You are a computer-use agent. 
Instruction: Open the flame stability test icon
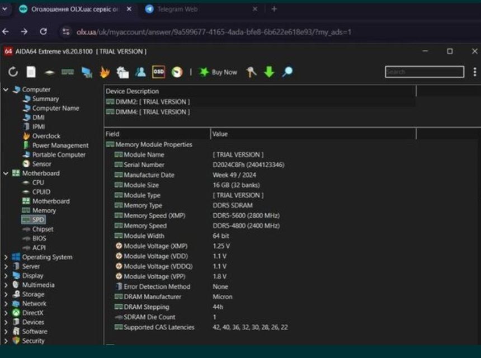[x=105, y=72]
